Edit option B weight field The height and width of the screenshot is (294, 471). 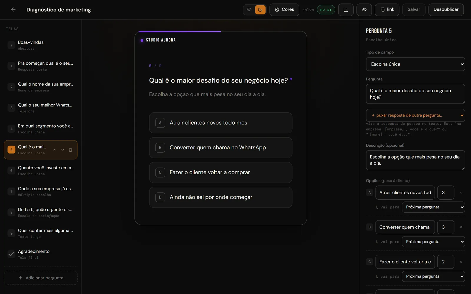pyautogui.click(x=446, y=227)
